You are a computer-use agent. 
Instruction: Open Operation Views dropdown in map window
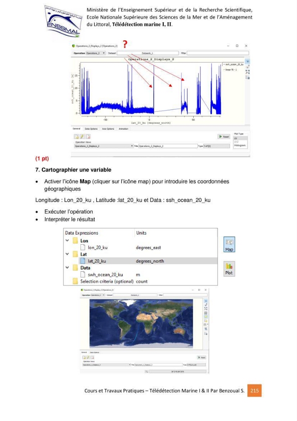(x=107, y=365)
